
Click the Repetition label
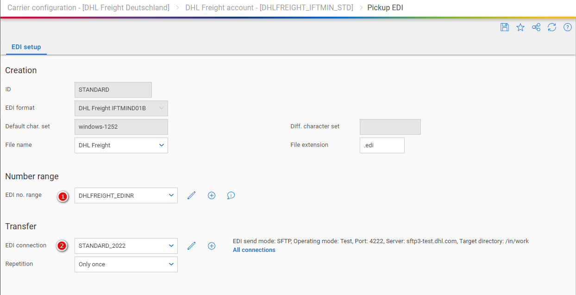pyautogui.click(x=19, y=264)
